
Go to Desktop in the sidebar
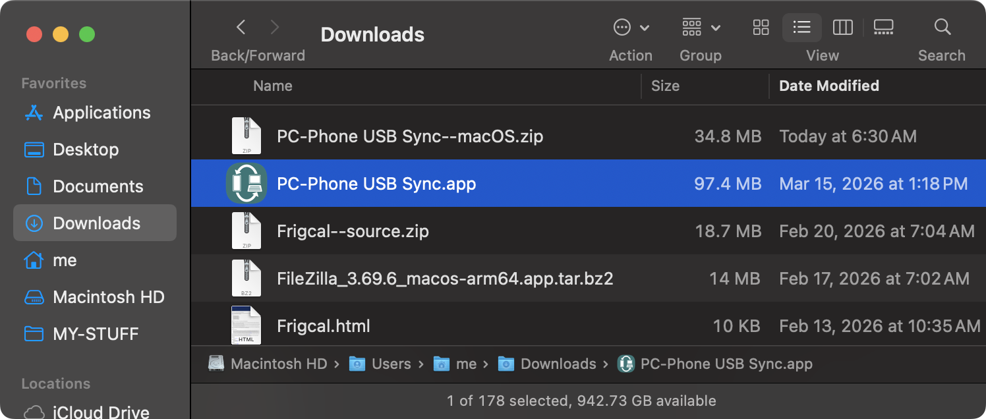click(86, 150)
